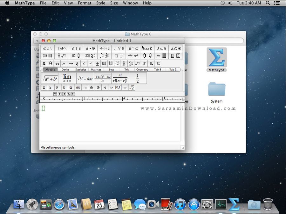This screenshot has height=214, width=286.
Task: Insert the pi symbol from small bar
Action: 44,63
